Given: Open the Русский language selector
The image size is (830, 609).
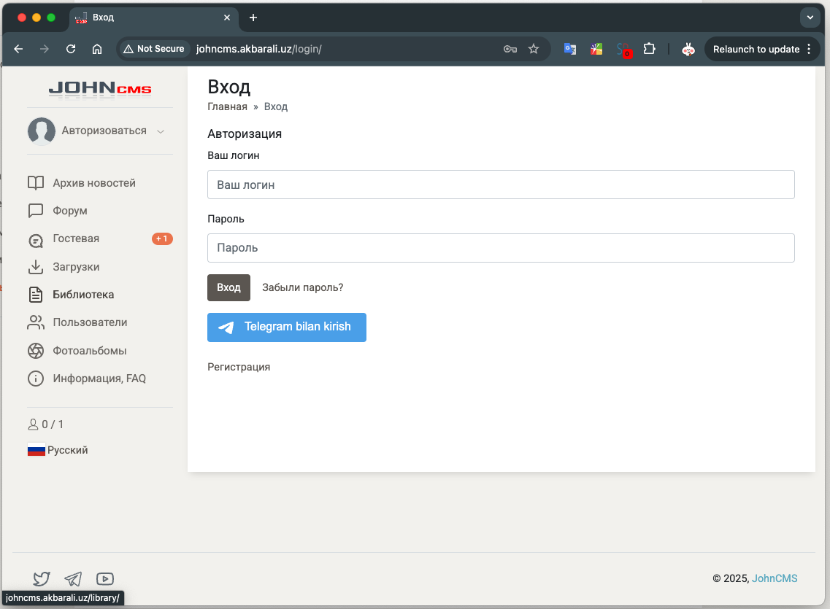Looking at the screenshot, I should [58, 450].
